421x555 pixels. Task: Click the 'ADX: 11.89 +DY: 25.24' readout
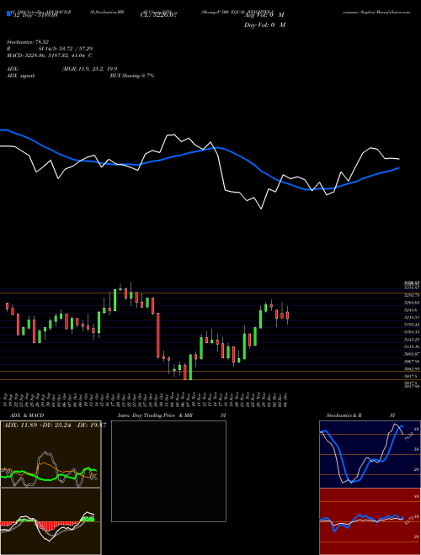tap(39, 425)
